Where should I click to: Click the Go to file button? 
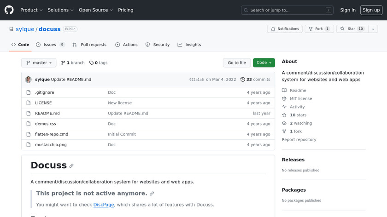(x=237, y=63)
